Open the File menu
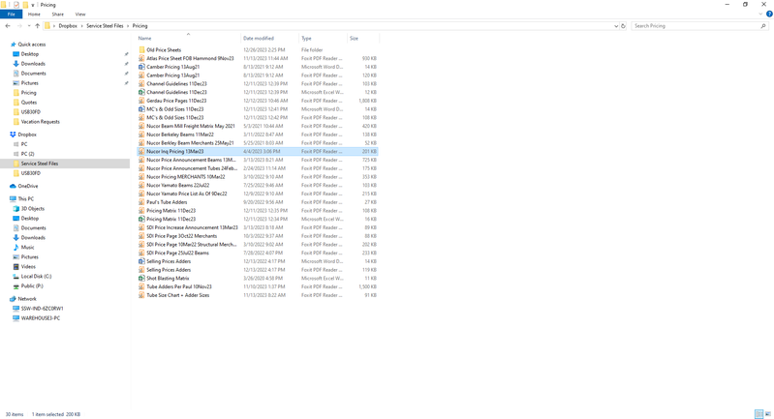 tap(11, 15)
